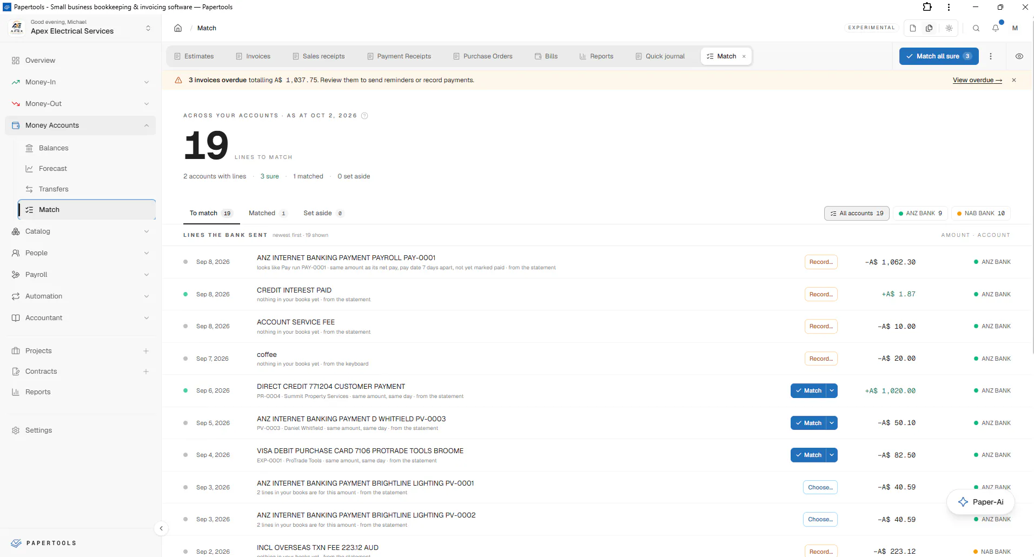Open the Purchase Orders tab

[483, 56]
